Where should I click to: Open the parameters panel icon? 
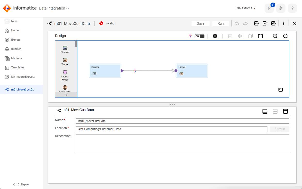[x=256, y=23]
